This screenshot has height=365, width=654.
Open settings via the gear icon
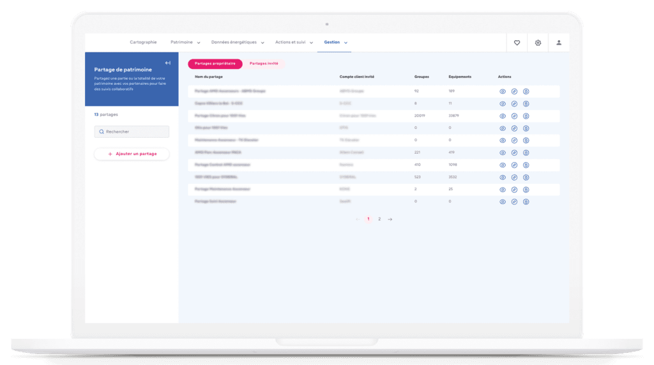click(x=538, y=43)
